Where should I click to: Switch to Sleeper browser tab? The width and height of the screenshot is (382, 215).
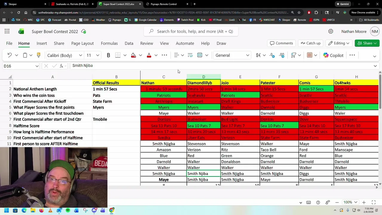[x=25, y=4]
